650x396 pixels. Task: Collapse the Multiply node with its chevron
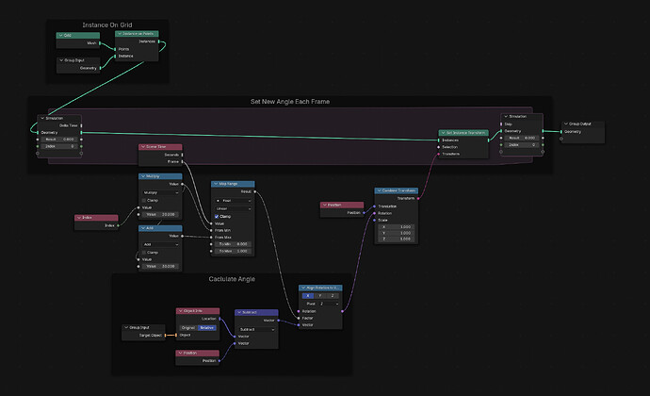tap(143, 176)
